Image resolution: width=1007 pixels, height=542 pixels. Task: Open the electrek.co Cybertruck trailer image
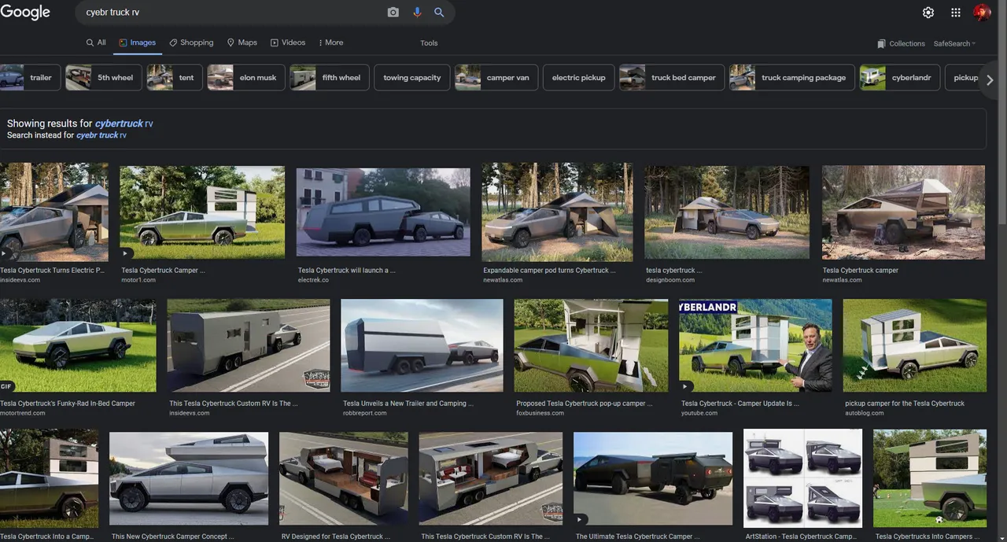coord(383,212)
